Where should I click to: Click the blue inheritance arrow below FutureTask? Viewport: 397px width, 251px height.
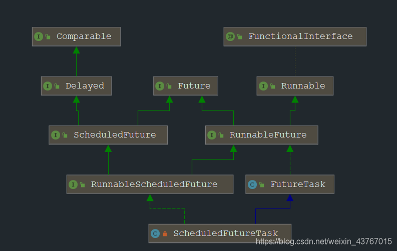tap(290, 198)
